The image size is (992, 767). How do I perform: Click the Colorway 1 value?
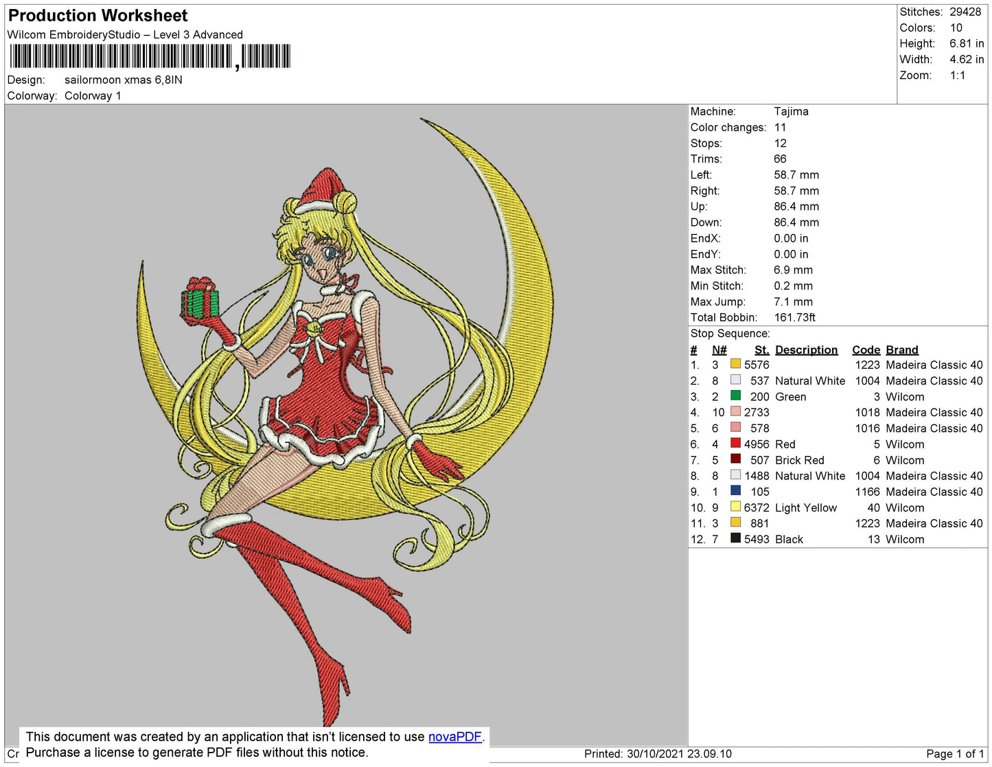tap(93, 95)
